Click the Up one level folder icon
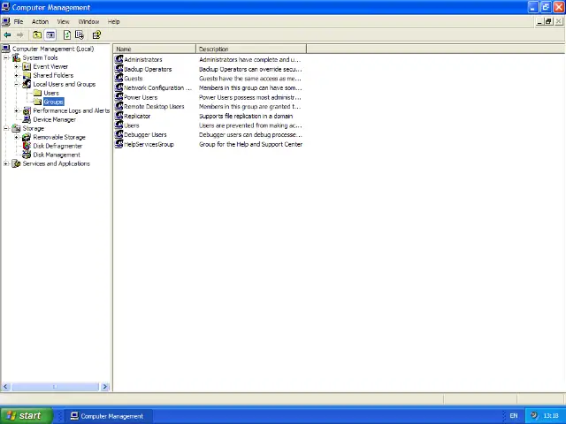 pos(37,35)
